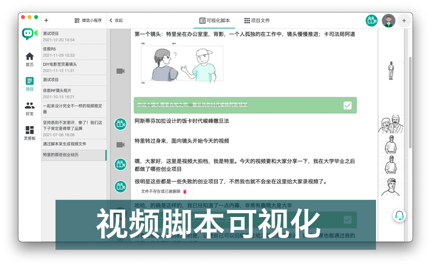Viewport: 431px width, 266px height.
Task: Open customer support headset button
Action: (399, 216)
